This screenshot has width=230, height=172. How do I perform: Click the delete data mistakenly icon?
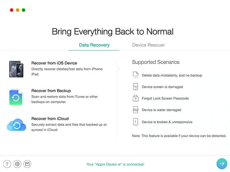point(135,75)
